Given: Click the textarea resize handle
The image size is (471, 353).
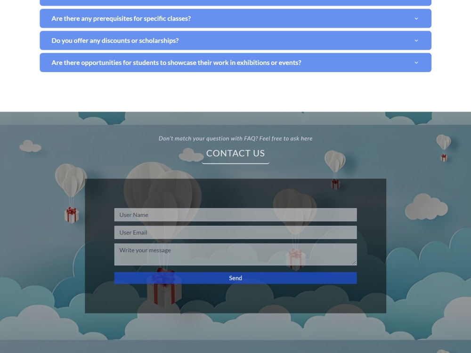Looking at the screenshot, I should click(x=355, y=264).
